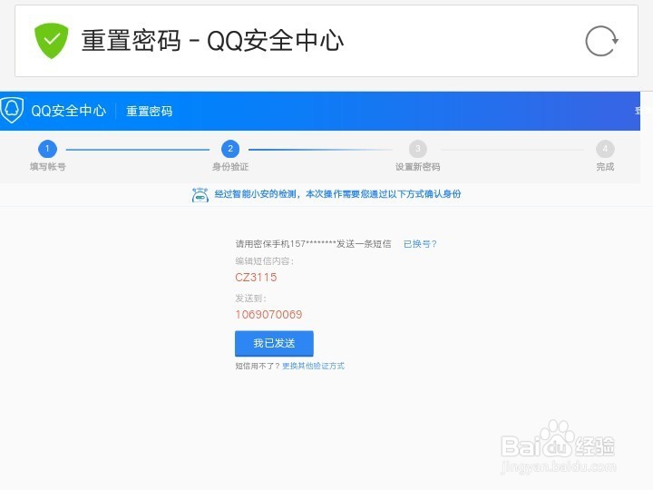Click the 发送到 label
Screen dimensions: 653x490
tap(250, 299)
